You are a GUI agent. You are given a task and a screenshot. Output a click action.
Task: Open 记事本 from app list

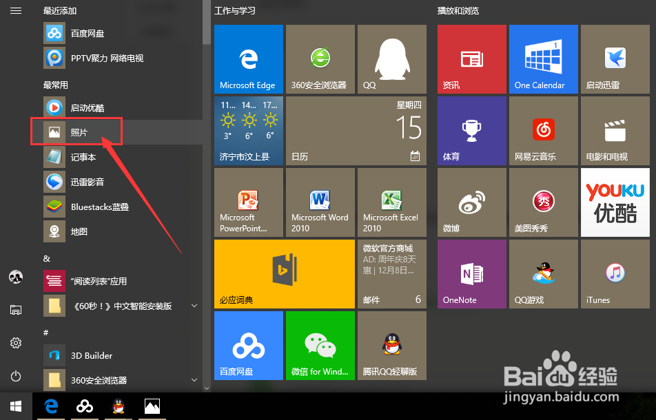[x=121, y=157]
